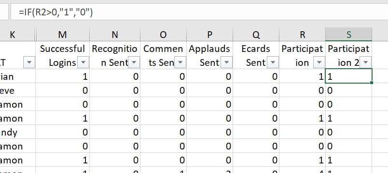
Task: Select the Recognition Sent value in the 'eve' row
Action: [114, 90]
